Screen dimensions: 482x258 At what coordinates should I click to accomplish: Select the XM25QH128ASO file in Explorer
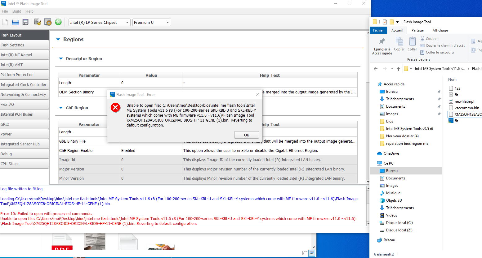pos(465,114)
